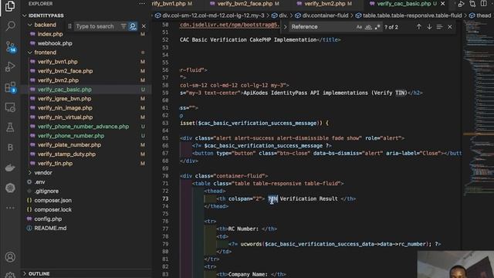Viewport: 494px width, 278px height.
Task: Open verify_nin_image.php file
Action: (x=65, y=108)
